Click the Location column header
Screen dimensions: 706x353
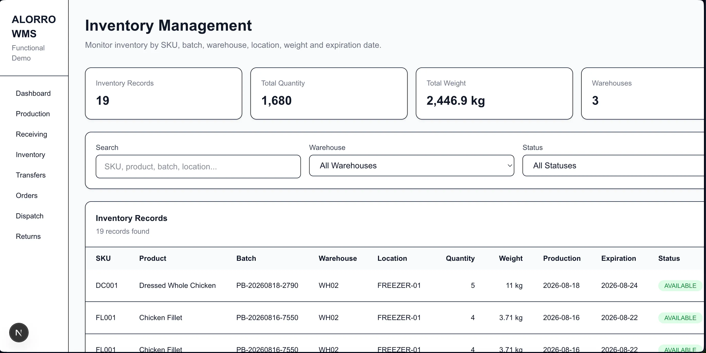tap(392, 258)
